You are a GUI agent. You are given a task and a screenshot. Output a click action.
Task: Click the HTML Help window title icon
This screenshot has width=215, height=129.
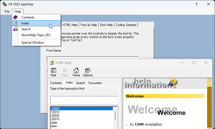(52, 63)
